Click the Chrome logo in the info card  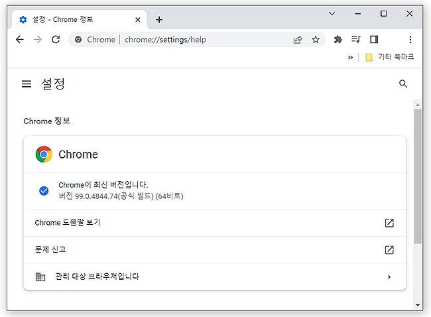[44, 155]
